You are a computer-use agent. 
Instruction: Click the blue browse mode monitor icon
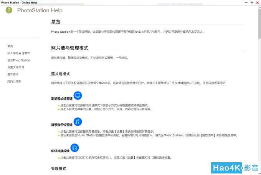[x=78, y=96]
